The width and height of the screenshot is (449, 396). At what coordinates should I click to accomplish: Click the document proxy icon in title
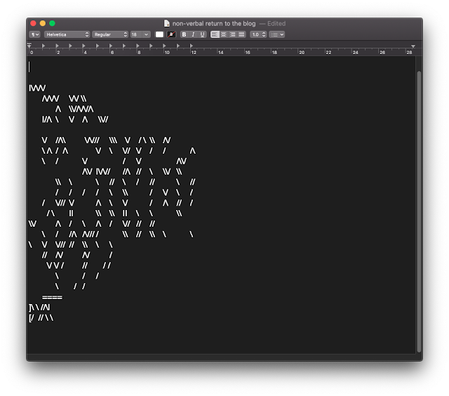[167, 23]
